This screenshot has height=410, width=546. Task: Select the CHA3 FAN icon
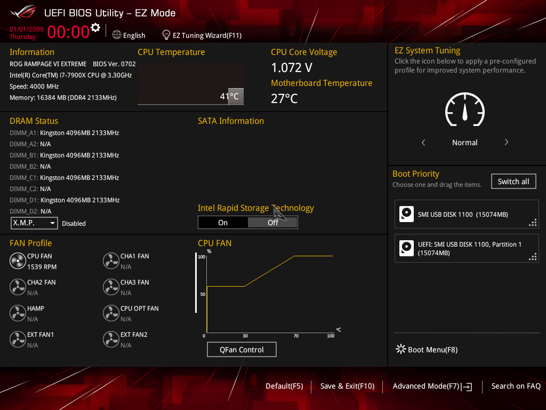tap(111, 287)
